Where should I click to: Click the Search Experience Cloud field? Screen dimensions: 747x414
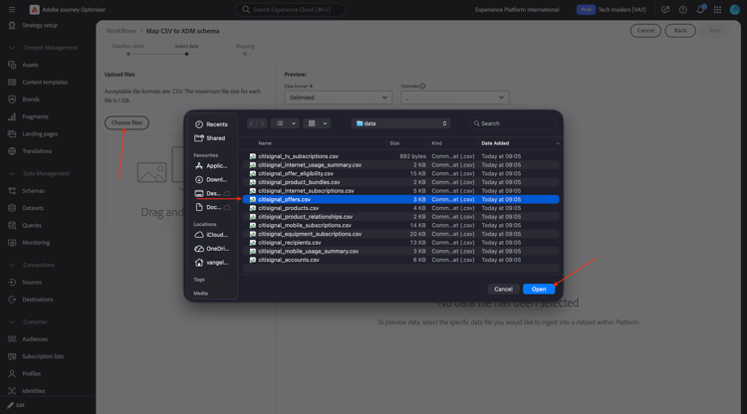291,10
